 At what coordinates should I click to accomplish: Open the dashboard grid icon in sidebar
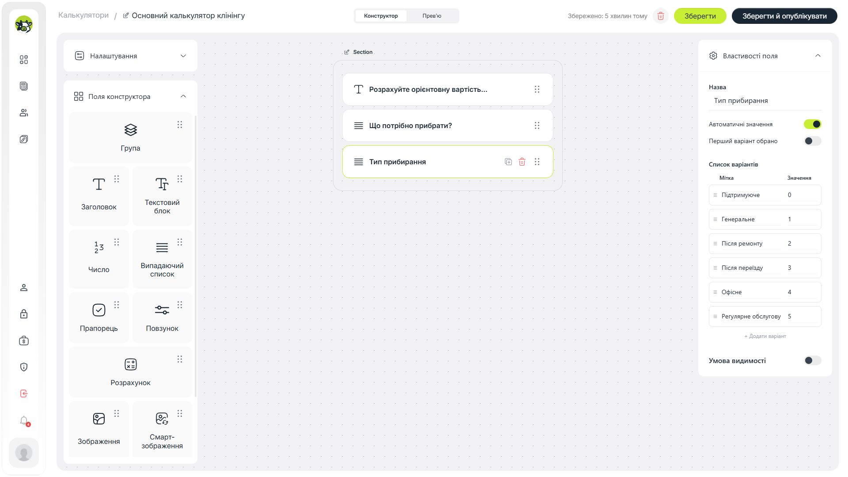[24, 60]
